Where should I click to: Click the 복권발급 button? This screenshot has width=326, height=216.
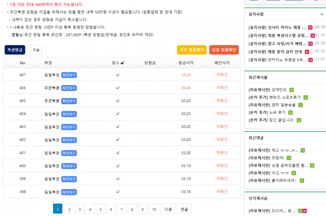(15, 50)
